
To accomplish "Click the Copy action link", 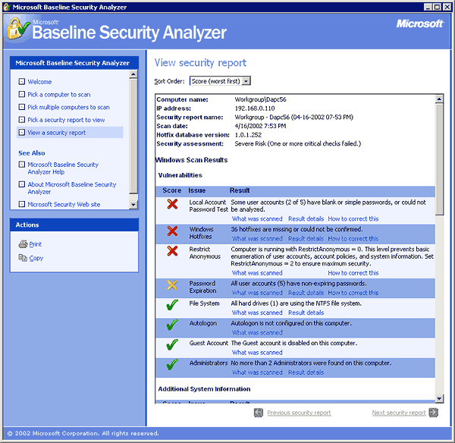I will pos(36,258).
